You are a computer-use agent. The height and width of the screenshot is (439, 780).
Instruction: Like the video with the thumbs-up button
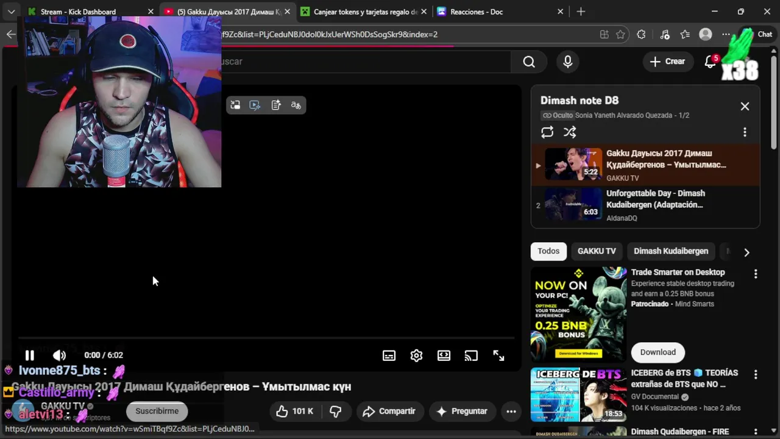click(x=295, y=412)
